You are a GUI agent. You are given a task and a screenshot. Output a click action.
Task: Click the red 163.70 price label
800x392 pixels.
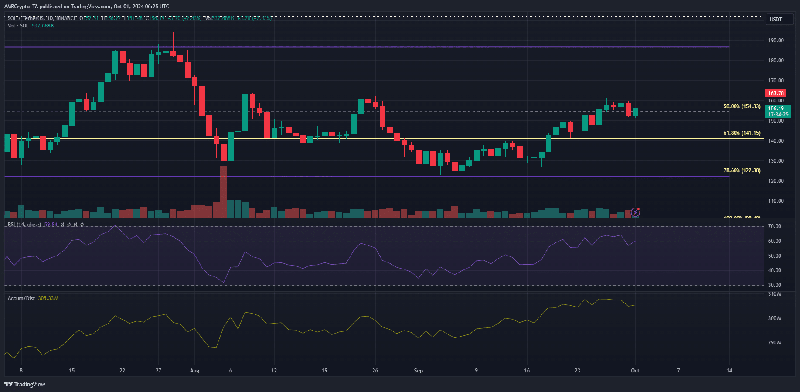click(x=776, y=93)
